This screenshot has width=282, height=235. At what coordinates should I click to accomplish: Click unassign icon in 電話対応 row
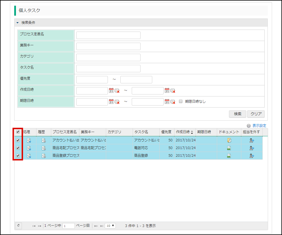coord(252,148)
